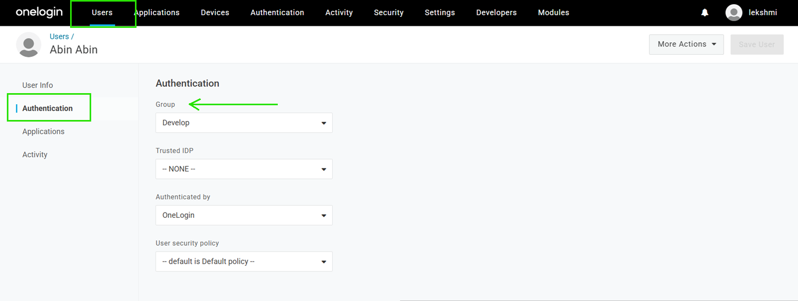Open the Devices menu item
Viewport: 798px width, 301px height.
[215, 13]
